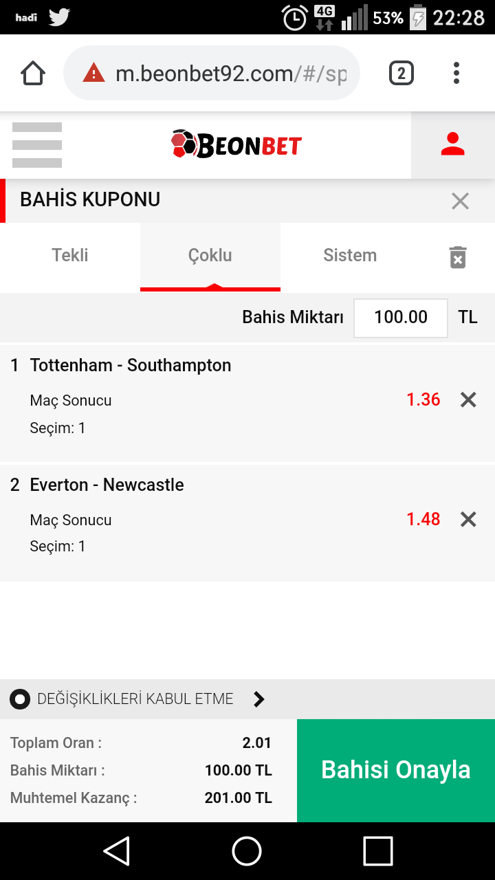
Task: Open Chrome three-dot overflow menu
Action: click(x=456, y=73)
